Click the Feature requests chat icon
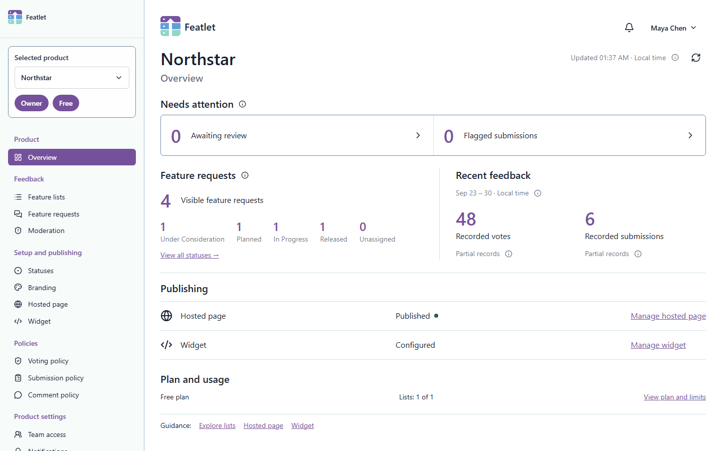Viewport: 722px width, 451px height. point(18,214)
